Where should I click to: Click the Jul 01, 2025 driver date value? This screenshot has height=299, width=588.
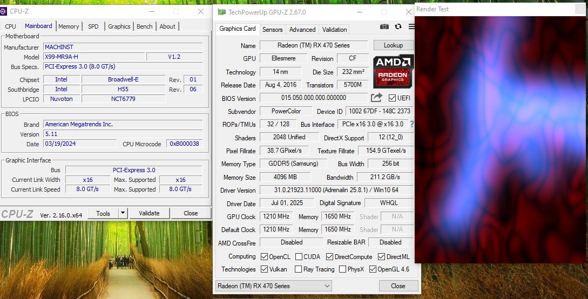(287, 203)
